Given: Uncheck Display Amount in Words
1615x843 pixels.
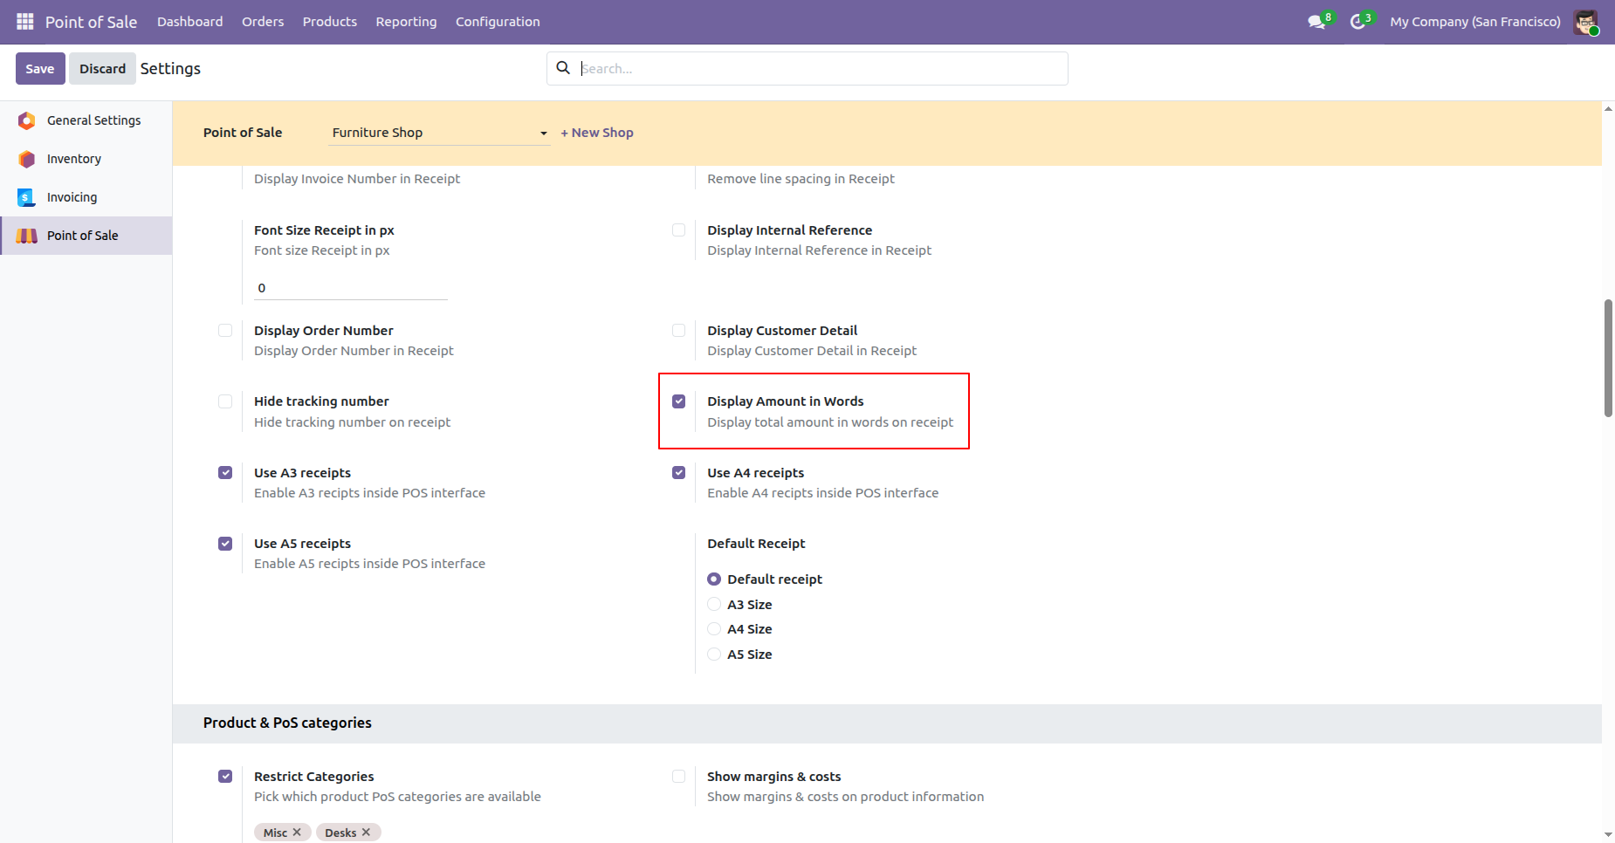Looking at the screenshot, I should pyautogui.click(x=678, y=401).
